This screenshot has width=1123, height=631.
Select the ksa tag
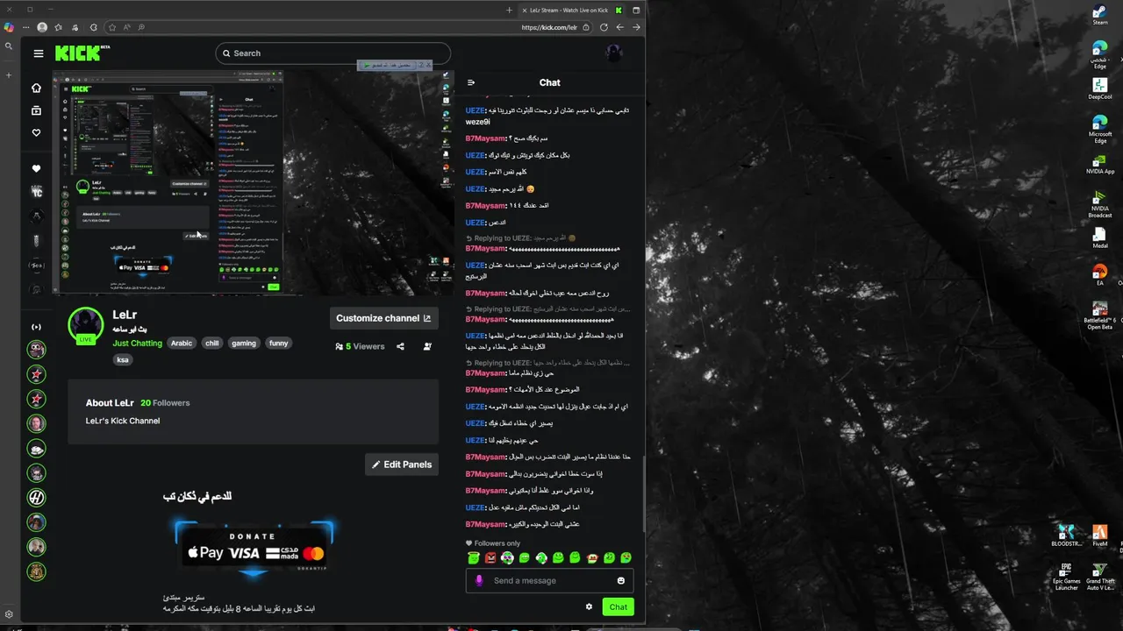tap(123, 359)
